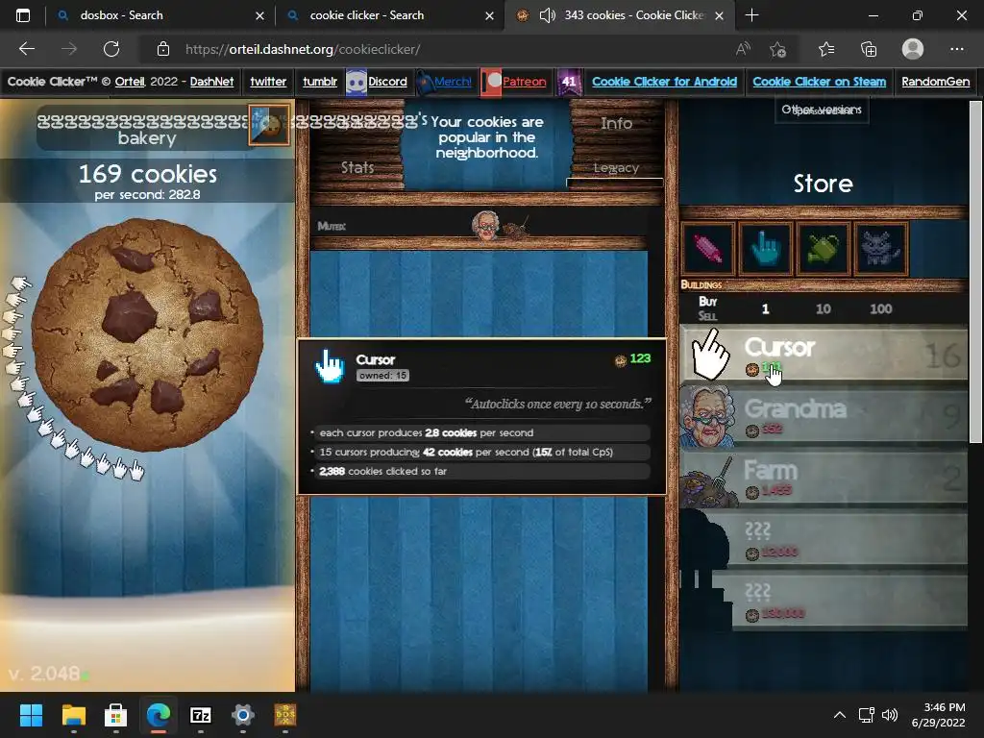Open browser Settings and more menu
Viewport: 984px width, 738px height.
pyautogui.click(x=956, y=49)
